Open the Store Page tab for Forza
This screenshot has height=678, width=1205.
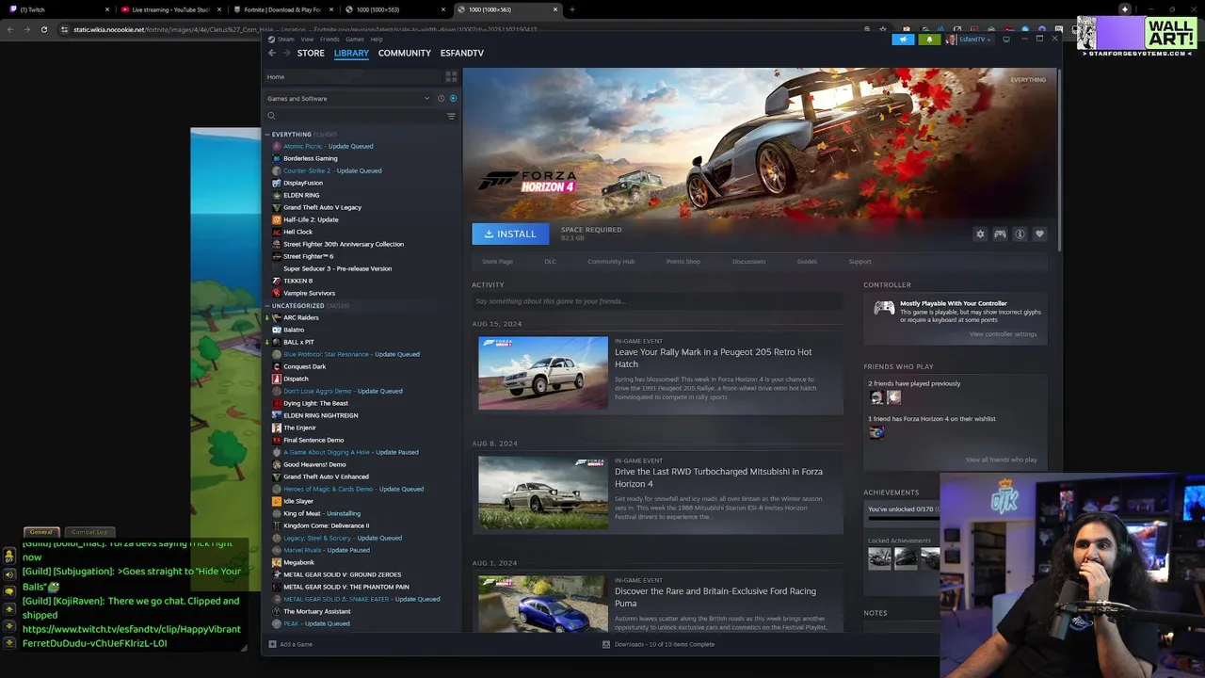[497, 262]
